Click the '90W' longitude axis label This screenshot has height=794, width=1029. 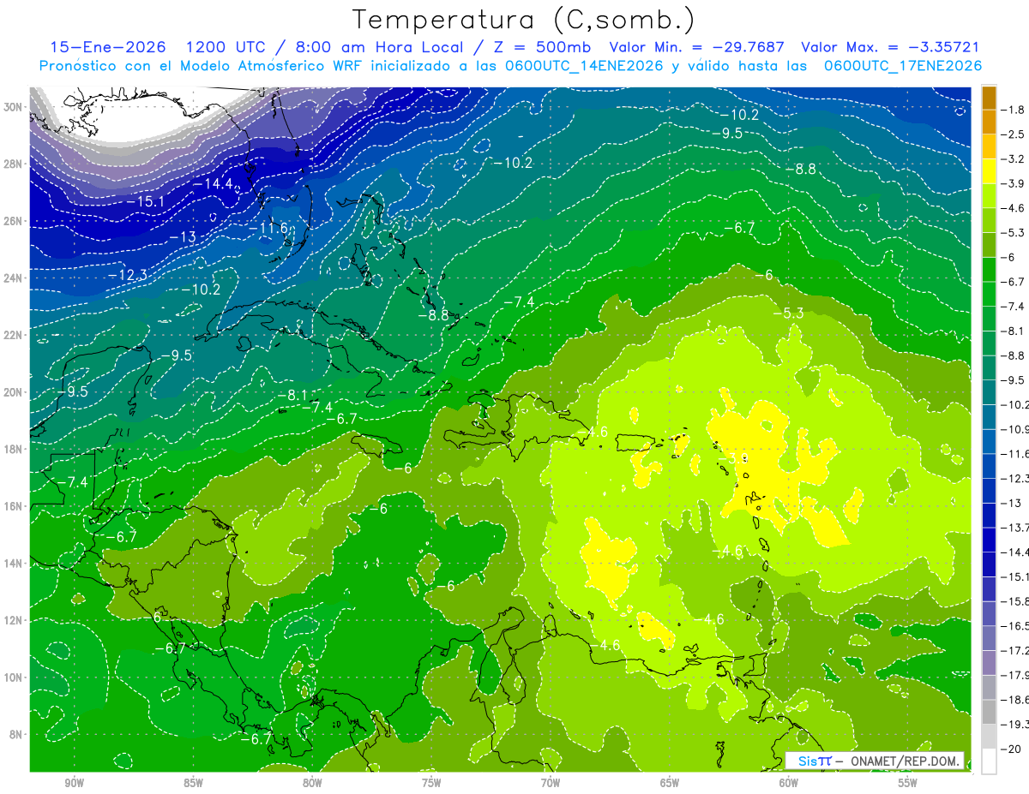[74, 783]
